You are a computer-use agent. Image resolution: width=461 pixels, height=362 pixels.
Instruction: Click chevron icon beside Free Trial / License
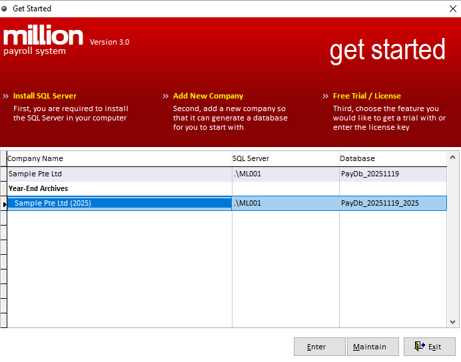click(326, 96)
